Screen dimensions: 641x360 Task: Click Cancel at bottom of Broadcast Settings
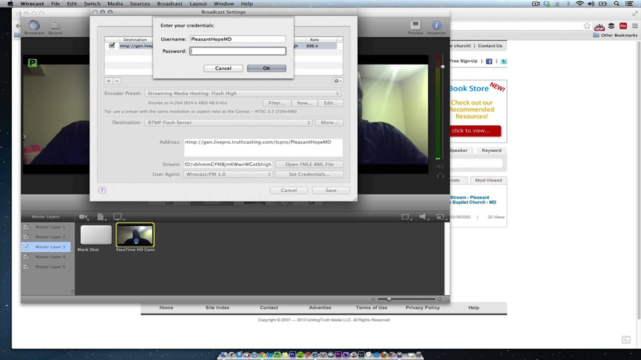pyautogui.click(x=289, y=191)
